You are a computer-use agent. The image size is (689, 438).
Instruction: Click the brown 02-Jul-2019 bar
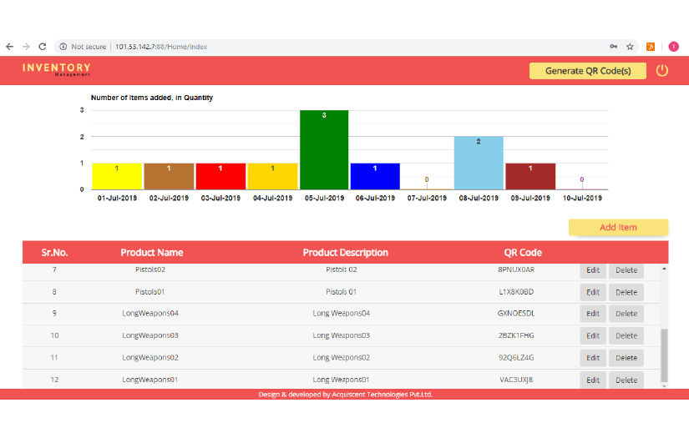pos(169,176)
